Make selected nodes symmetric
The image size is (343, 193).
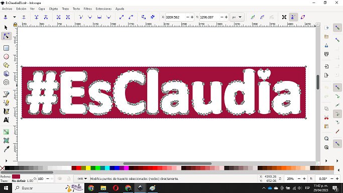(x=99, y=17)
